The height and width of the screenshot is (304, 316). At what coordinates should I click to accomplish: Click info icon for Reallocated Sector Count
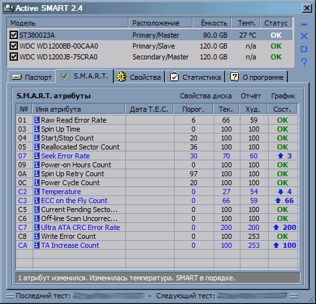36,147
